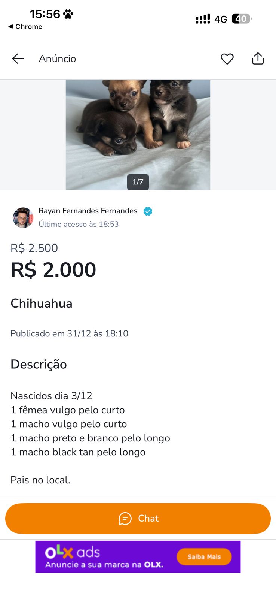Tap the speech bubble icon in Chat
This screenshot has width=276, height=600.
click(x=125, y=519)
